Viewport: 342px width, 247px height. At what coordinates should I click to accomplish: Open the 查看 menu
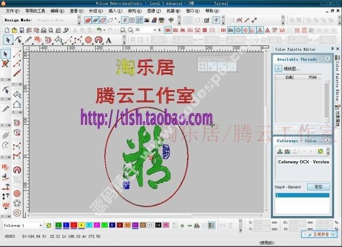coord(76,11)
